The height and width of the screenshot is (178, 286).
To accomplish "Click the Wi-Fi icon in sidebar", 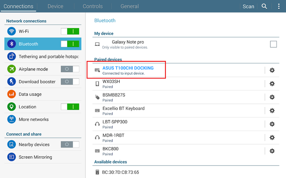I will point(11,31).
